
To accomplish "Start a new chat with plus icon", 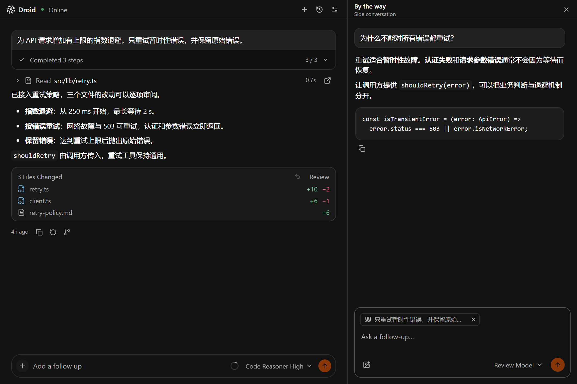I will (305, 10).
